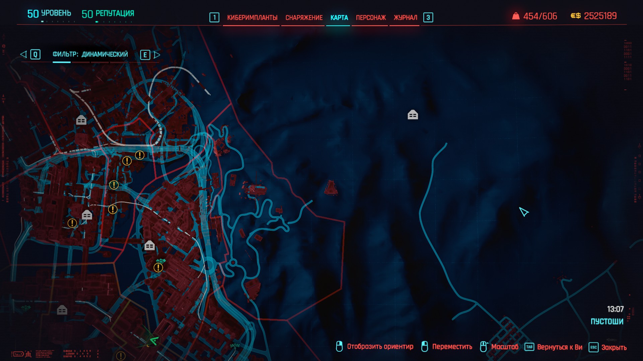Switch to next filter with right arrow
Image resolution: width=643 pixels, height=361 pixels.
157,54
